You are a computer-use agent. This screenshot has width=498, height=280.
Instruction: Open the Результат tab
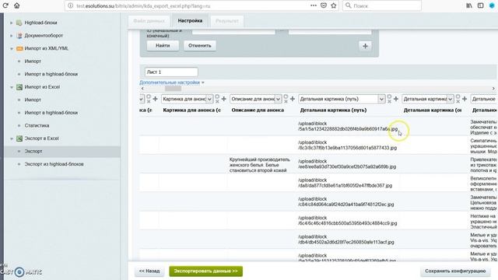pyautogui.click(x=227, y=21)
